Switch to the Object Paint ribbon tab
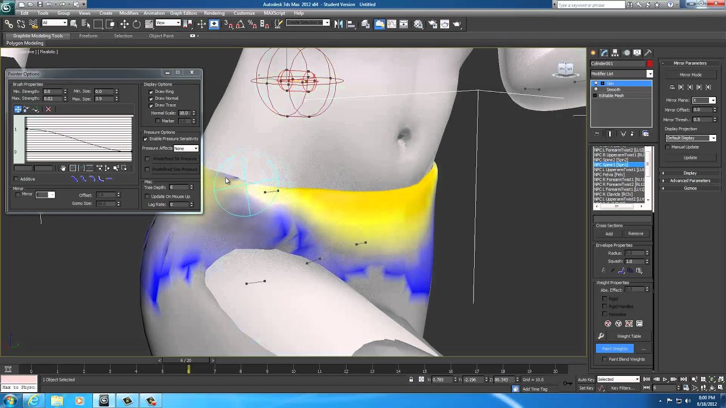Screen dimensions: 726x408 [161, 36]
